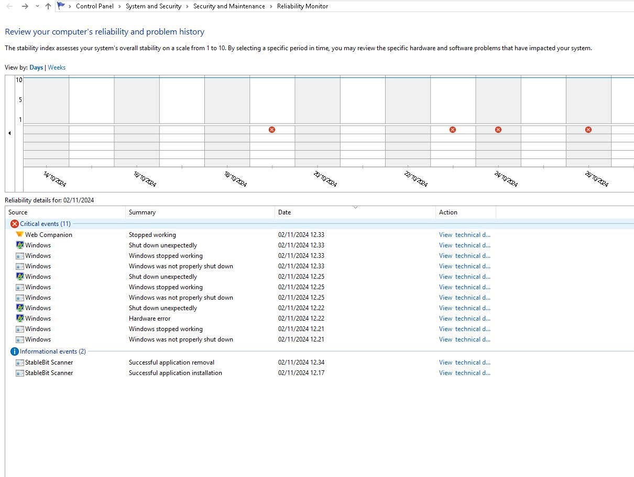
Task: Click the flag icon in address bar
Action: tap(61, 6)
